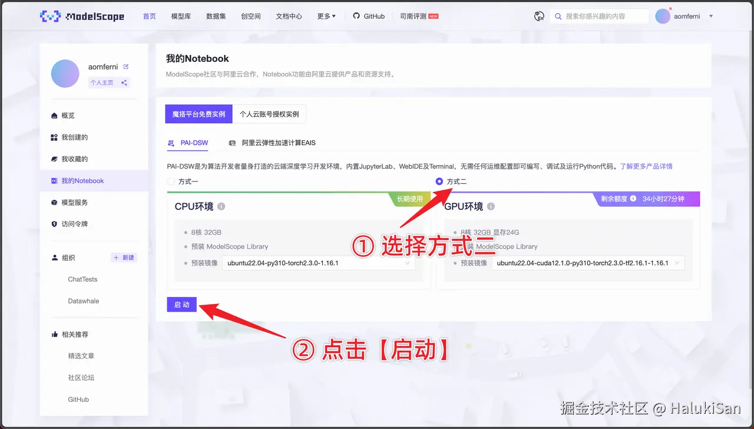Click the ModelScope logo

[x=82, y=16]
